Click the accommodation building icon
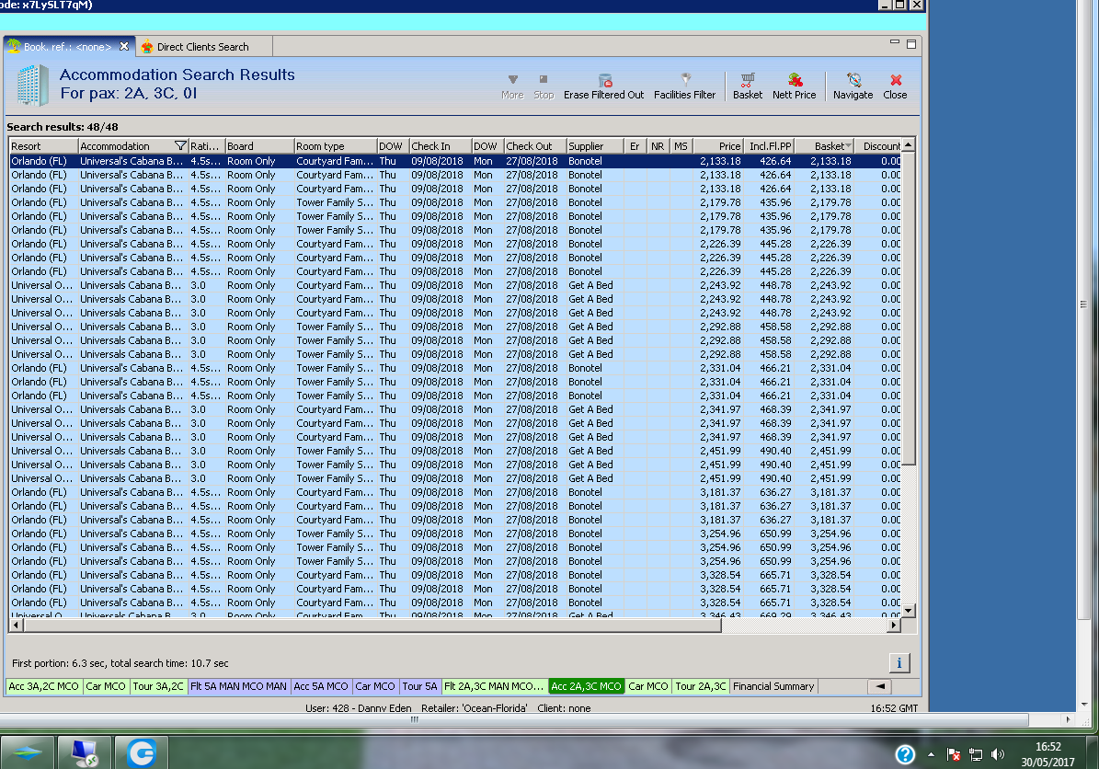 tap(32, 85)
